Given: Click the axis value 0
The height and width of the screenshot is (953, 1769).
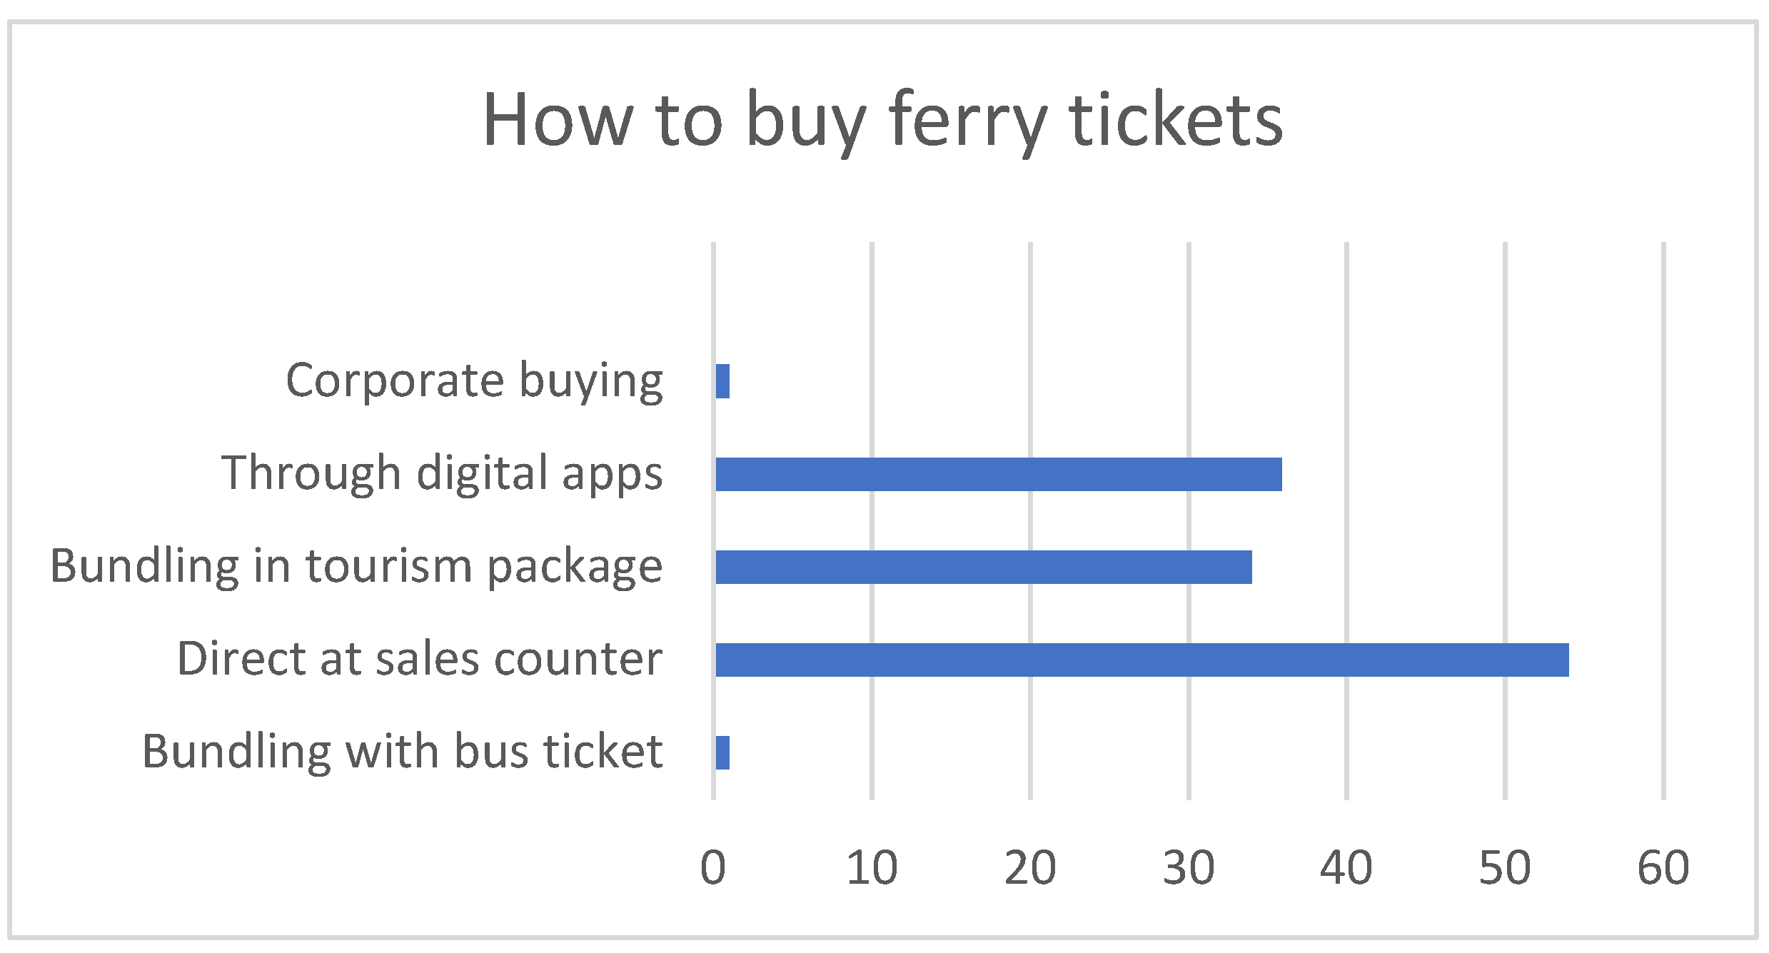Looking at the screenshot, I should [x=713, y=869].
